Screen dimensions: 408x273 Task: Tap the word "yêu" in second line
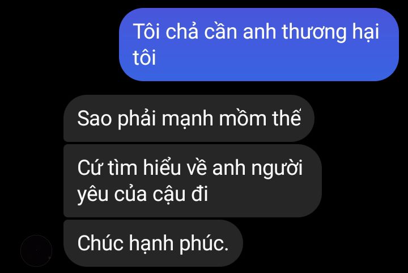click(92, 195)
